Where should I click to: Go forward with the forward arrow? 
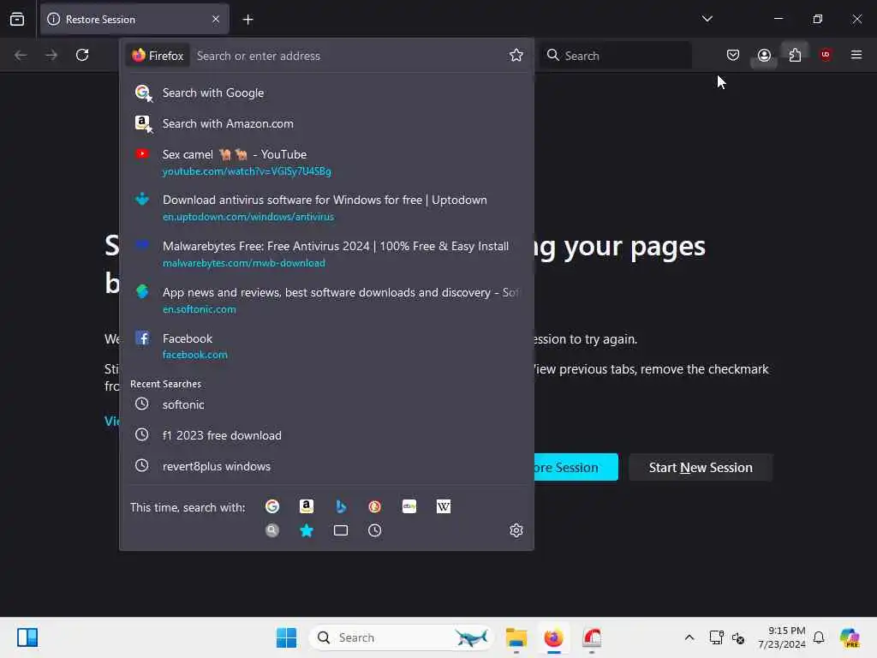click(51, 55)
